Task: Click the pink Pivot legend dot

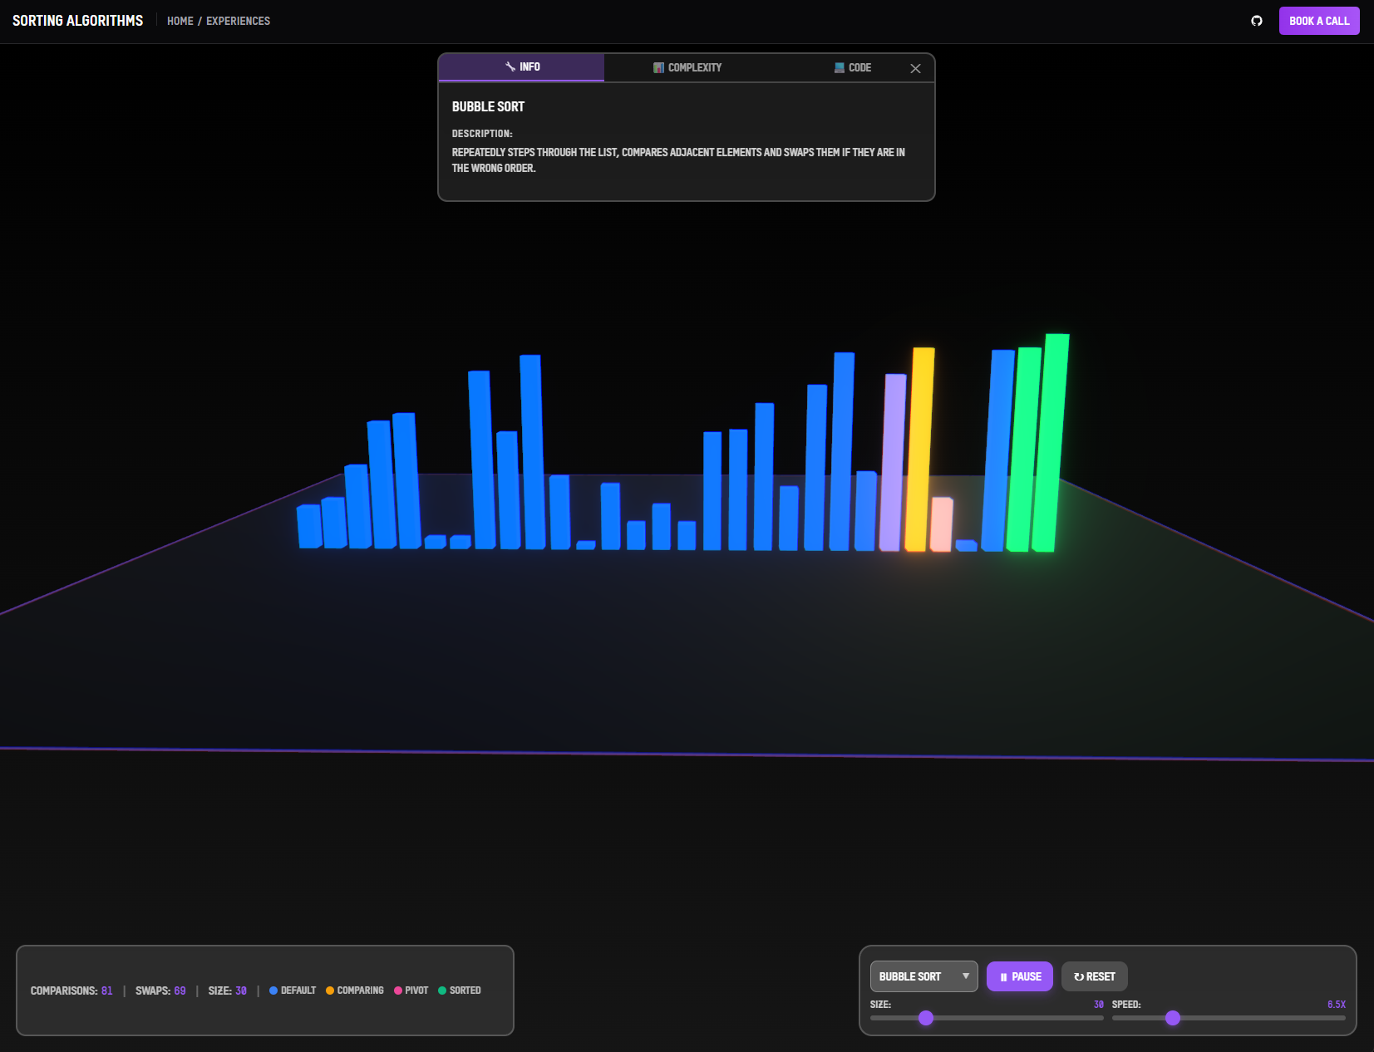Action: coord(398,991)
